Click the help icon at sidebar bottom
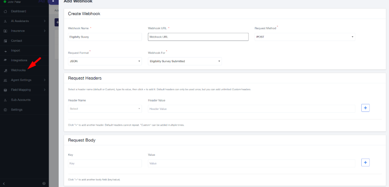This screenshot has height=187, width=389. tap(44, 183)
